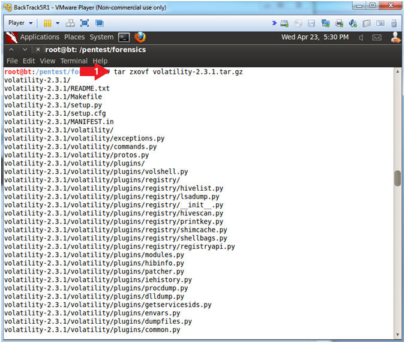
Task: Click the printer device icon
Action: pos(339,23)
